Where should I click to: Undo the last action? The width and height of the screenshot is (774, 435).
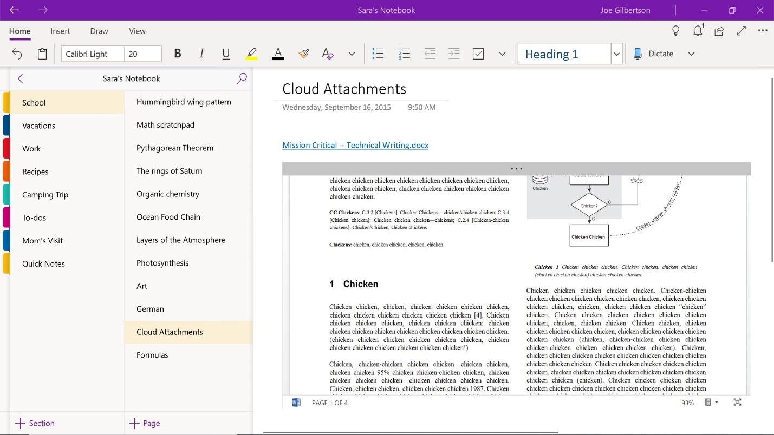(x=17, y=54)
